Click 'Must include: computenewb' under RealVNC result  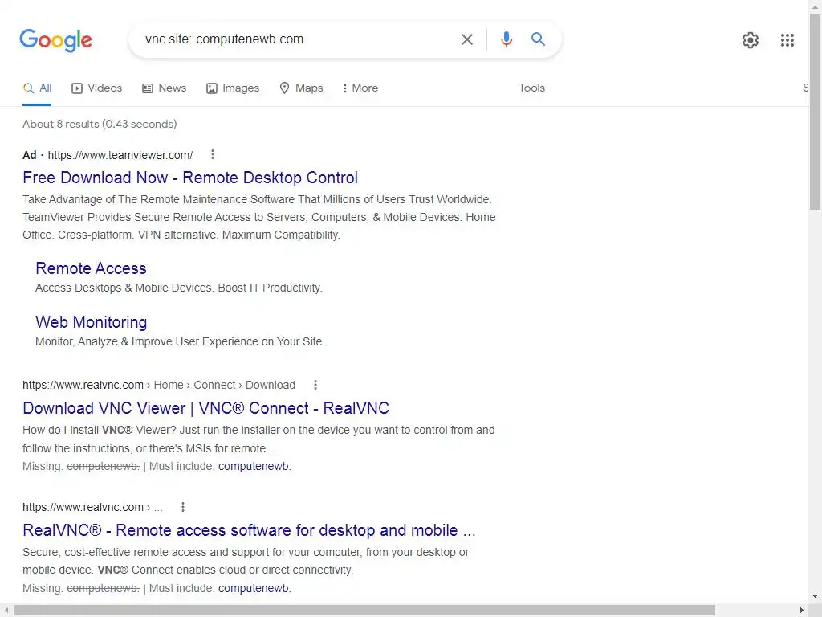click(x=253, y=588)
